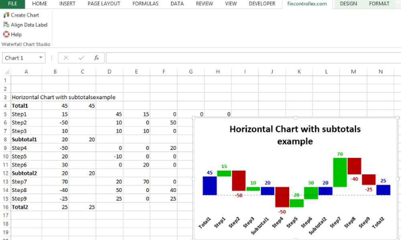Click the Enter checkmark in formula bar

pyautogui.click(x=80, y=58)
